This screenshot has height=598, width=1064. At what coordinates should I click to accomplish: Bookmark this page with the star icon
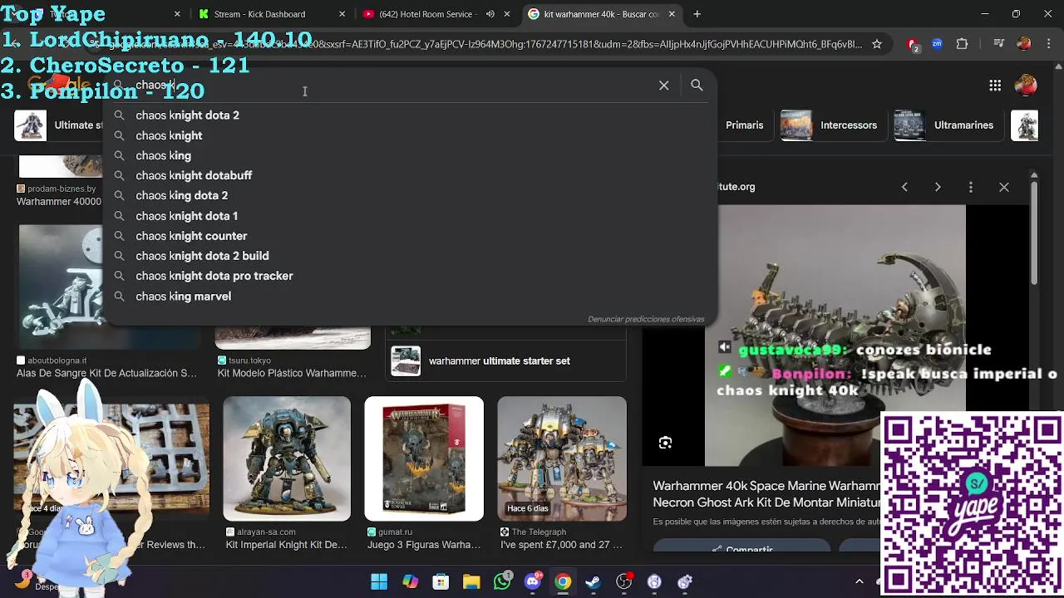(877, 44)
